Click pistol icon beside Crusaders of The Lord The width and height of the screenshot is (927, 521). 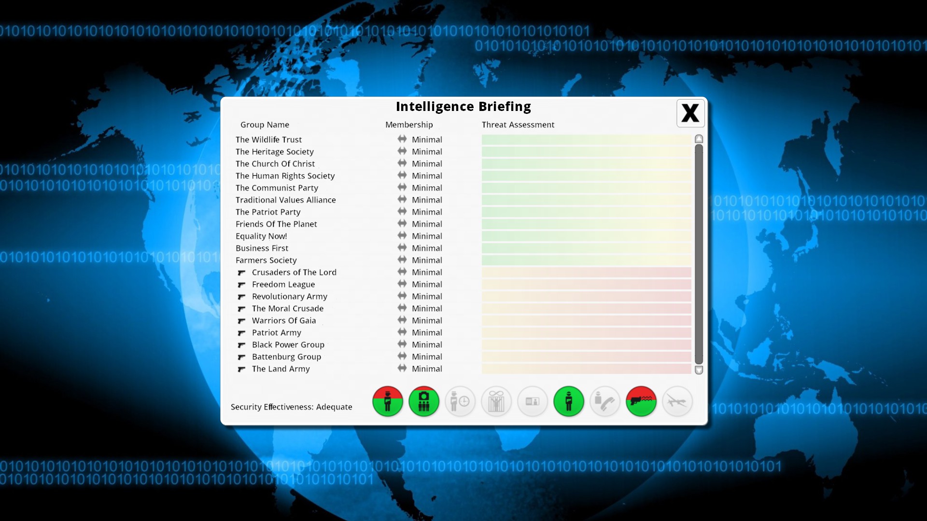241,273
